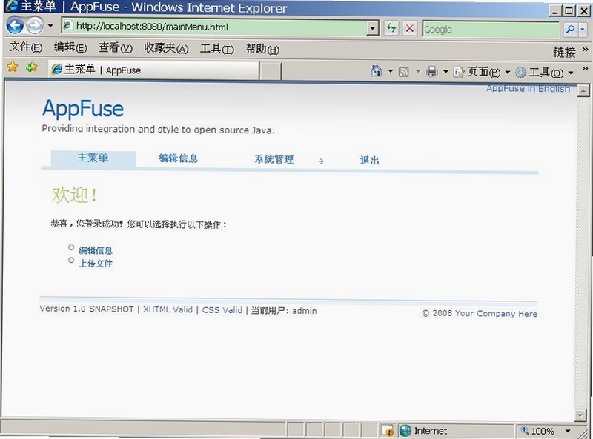Click the command bar overflow chevron
The image size is (593, 439).
(585, 69)
